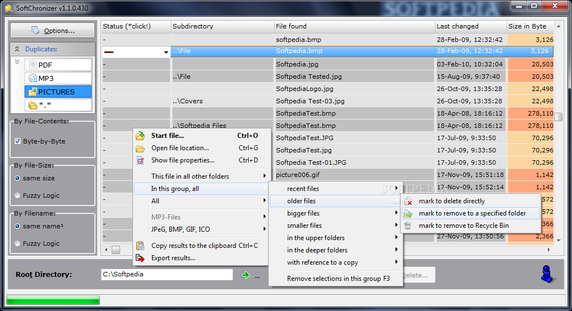Select mark to delete directly
572x311 pixels.
[470, 201]
